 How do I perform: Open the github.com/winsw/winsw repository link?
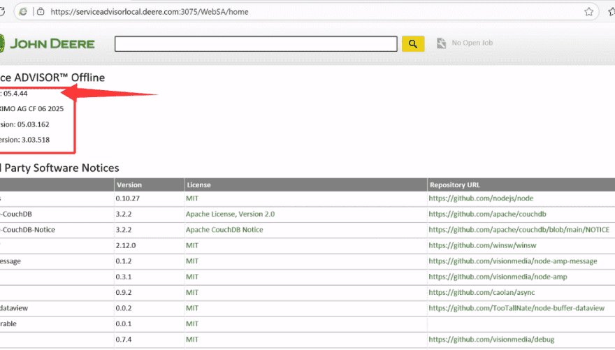(481, 245)
